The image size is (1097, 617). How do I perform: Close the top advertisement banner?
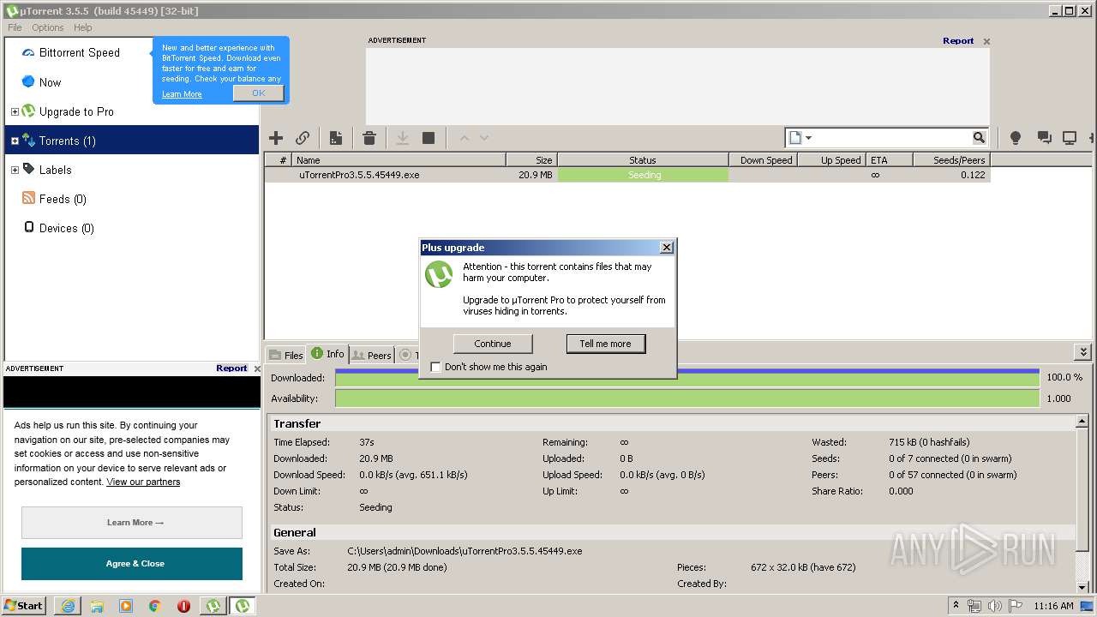(x=986, y=41)
